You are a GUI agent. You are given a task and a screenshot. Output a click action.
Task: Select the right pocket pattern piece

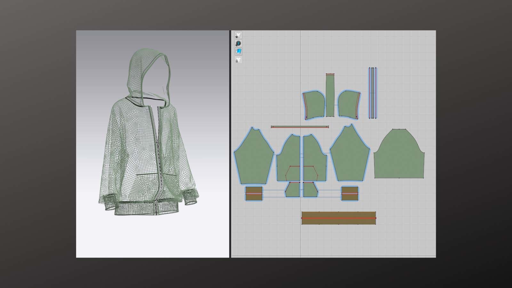pyautogui.click(x=310, y=190)
